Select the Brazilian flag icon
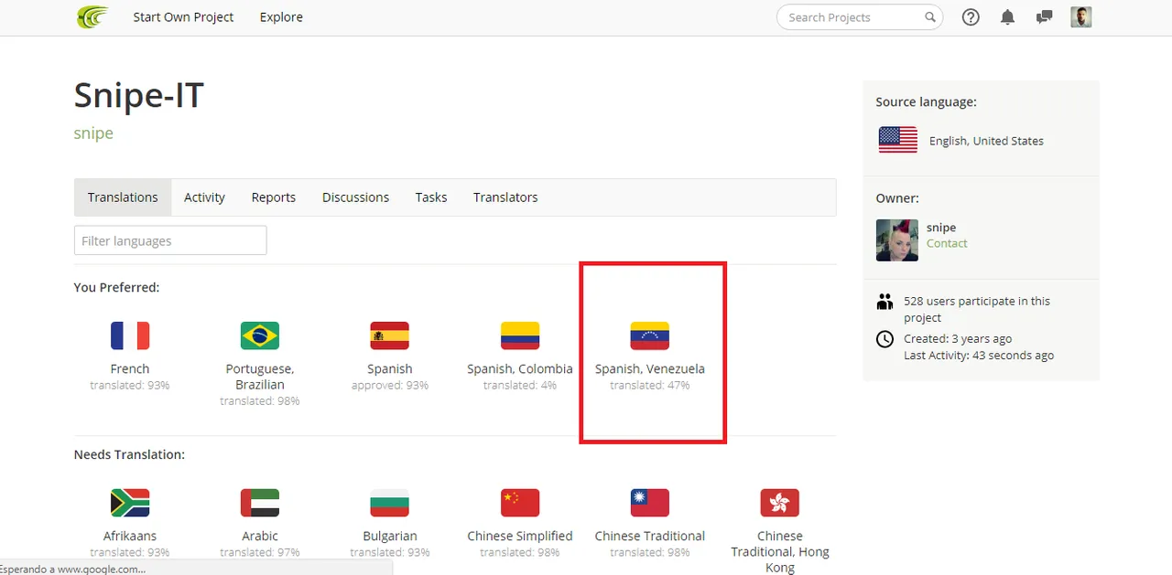Viewport: 1172px width, 575px height. [x=260, y=335]
